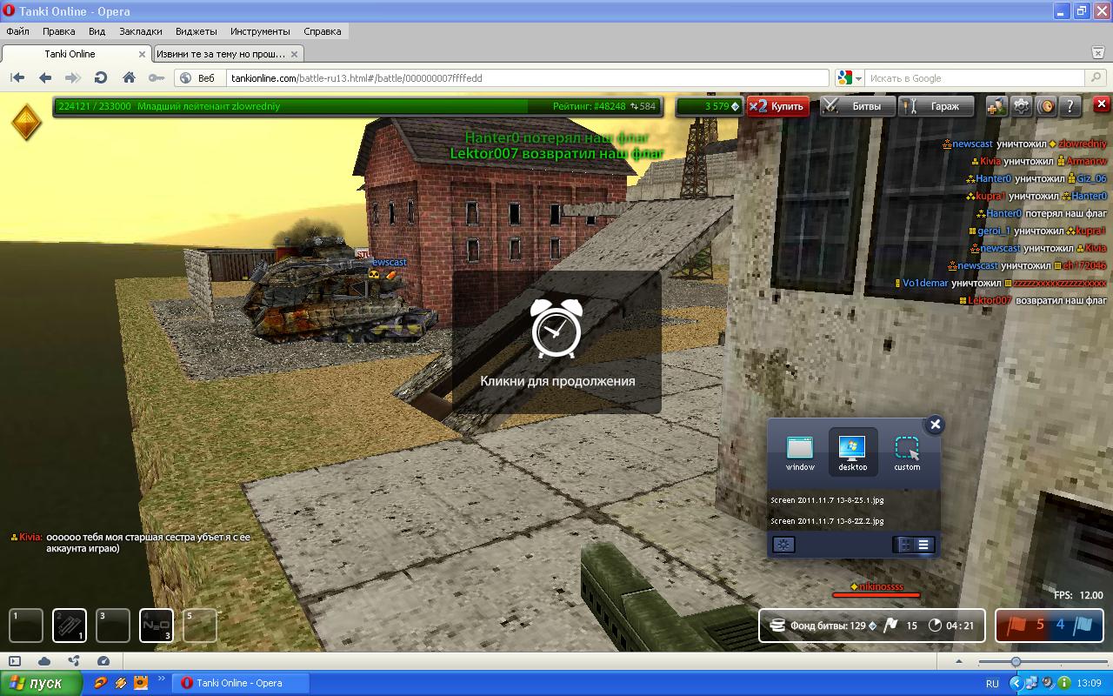Click the RU language indicator

[993, 684]
